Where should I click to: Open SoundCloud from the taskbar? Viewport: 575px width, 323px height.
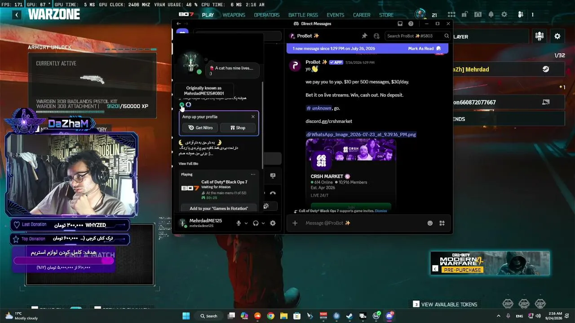pos(257,316)
